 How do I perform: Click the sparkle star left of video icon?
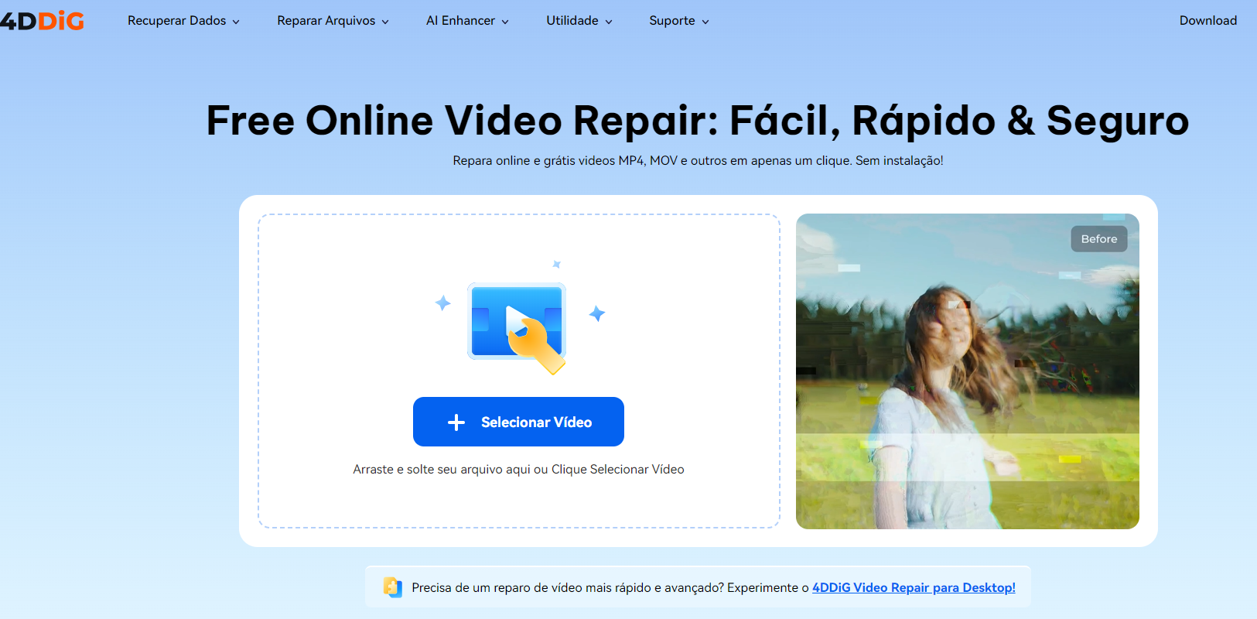(x=442, y=303)
